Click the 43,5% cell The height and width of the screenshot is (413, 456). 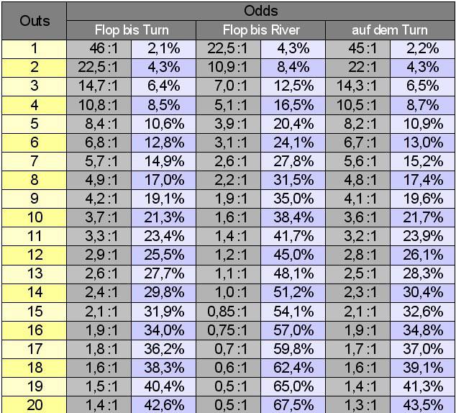point(423,405)
